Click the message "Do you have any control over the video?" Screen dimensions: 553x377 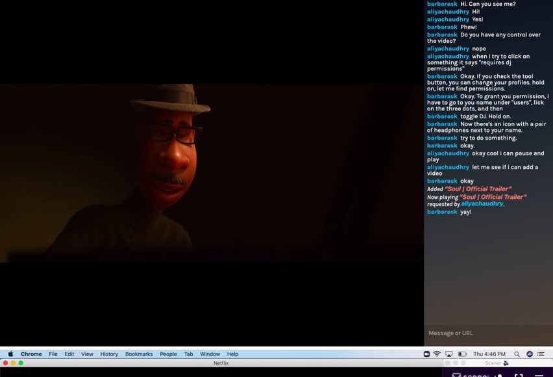point(484,38)
